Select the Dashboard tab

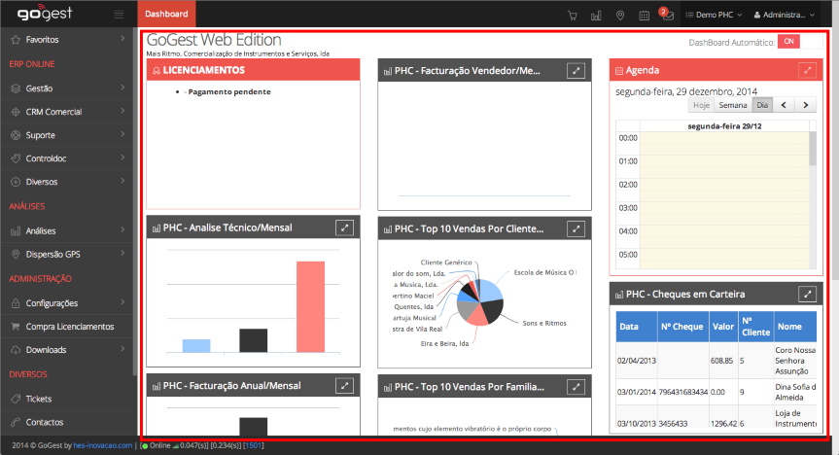(166, 14)
